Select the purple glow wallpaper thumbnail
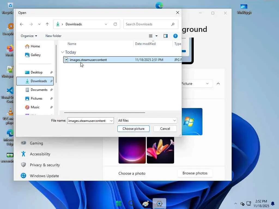 click(132, 150)
